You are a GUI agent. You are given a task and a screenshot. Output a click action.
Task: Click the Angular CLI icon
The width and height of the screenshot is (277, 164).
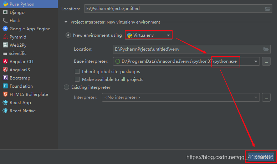pos(5,61)
